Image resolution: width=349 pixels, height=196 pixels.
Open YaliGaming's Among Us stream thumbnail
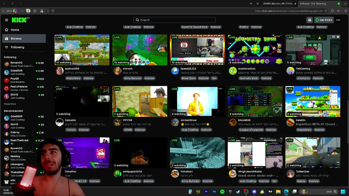[x=313, y=50]
